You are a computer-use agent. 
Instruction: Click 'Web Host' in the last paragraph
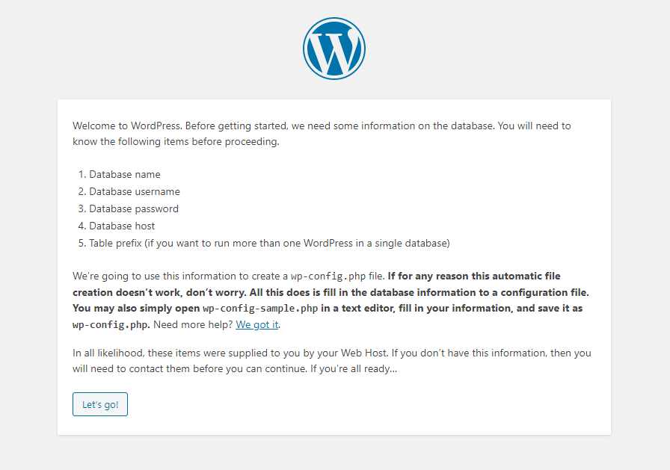[x=363, y=353]
